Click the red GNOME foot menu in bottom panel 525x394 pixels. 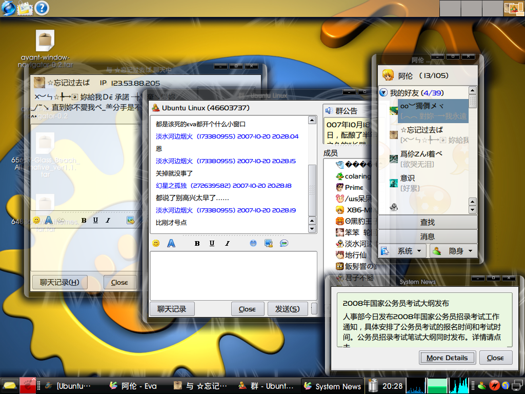click(28, 386)
